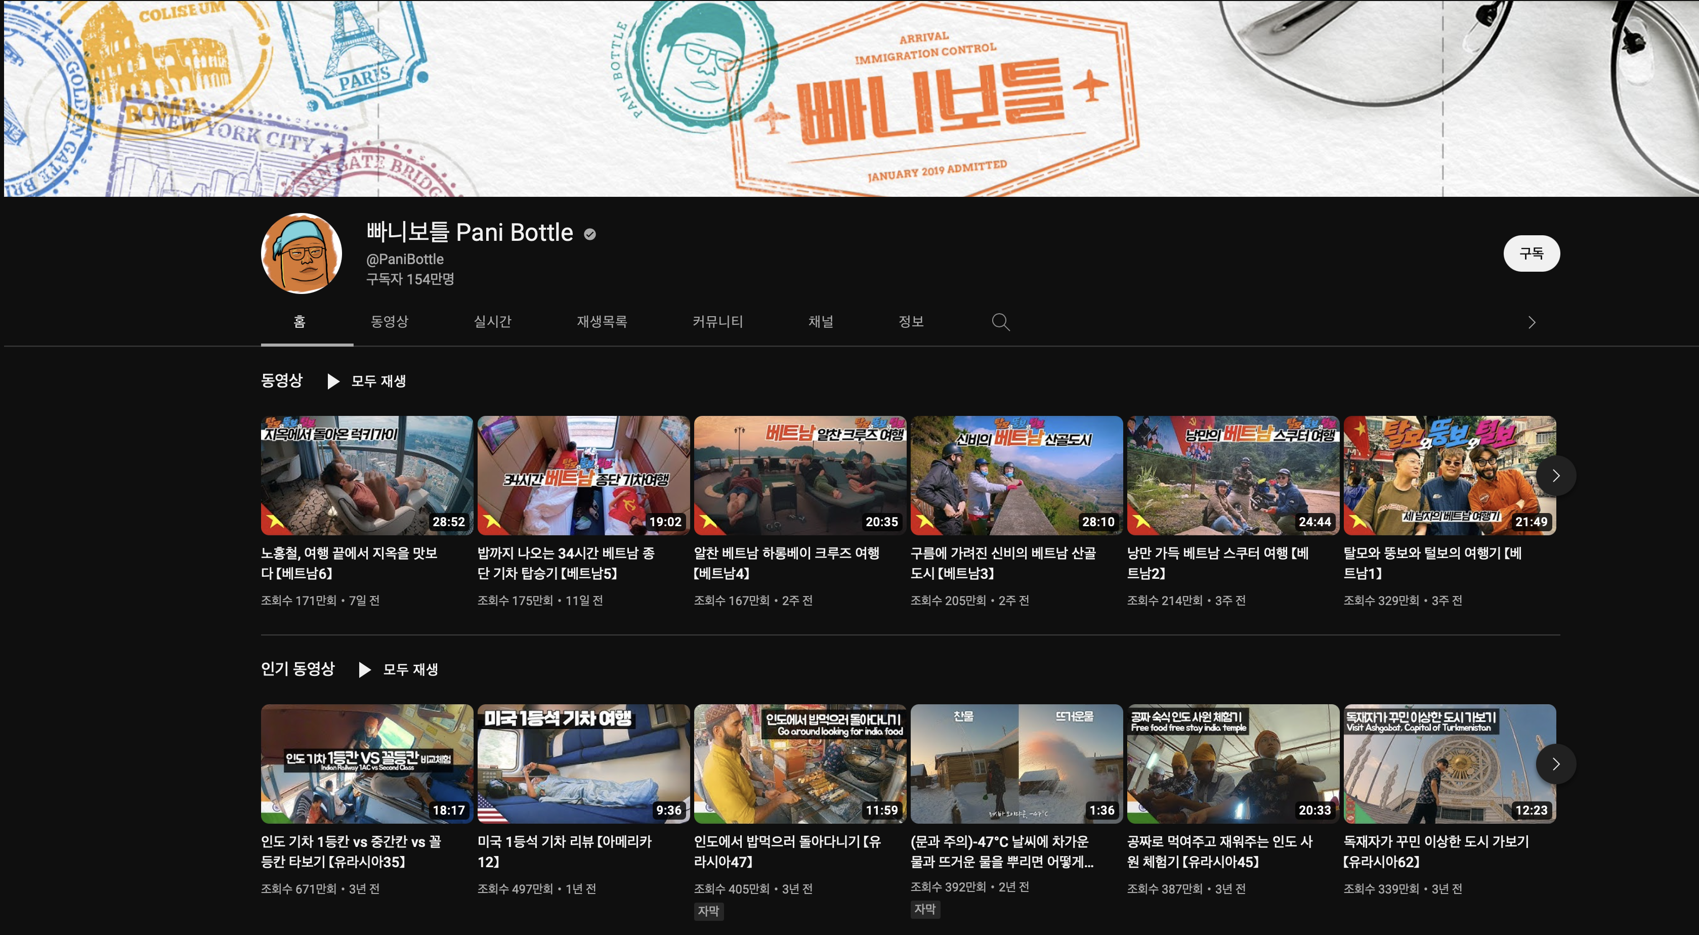1699x935 pixels.
Task: Click the 자막 badge under 인도에서 밥먹으러 video
Action: (708, 911)
